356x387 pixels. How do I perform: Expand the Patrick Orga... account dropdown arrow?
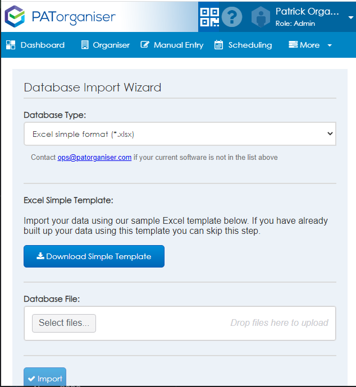tap(351, 17)
